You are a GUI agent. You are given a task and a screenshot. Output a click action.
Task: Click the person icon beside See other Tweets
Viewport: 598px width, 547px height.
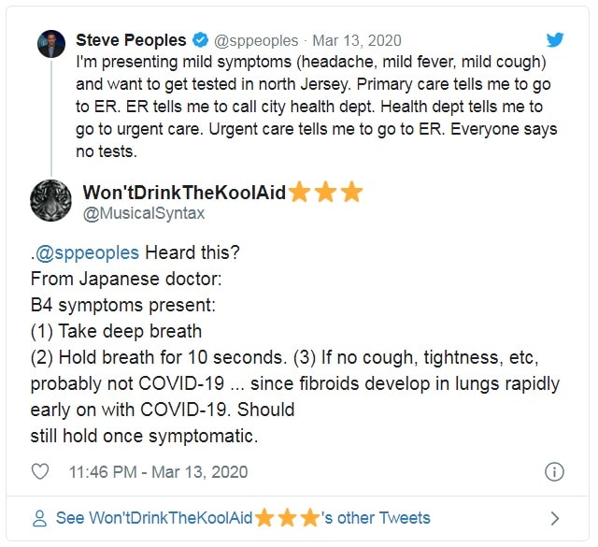pyautogui.click(x=39, y=517)
